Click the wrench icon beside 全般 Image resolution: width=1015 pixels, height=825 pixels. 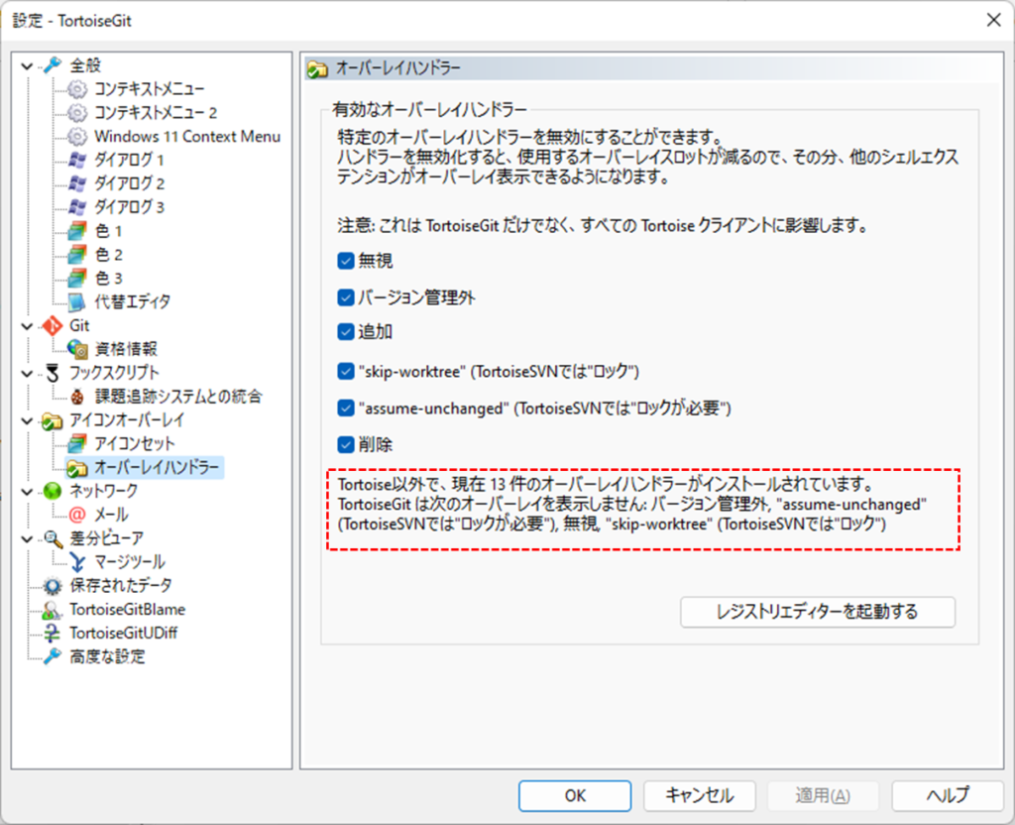coord(53,64)
